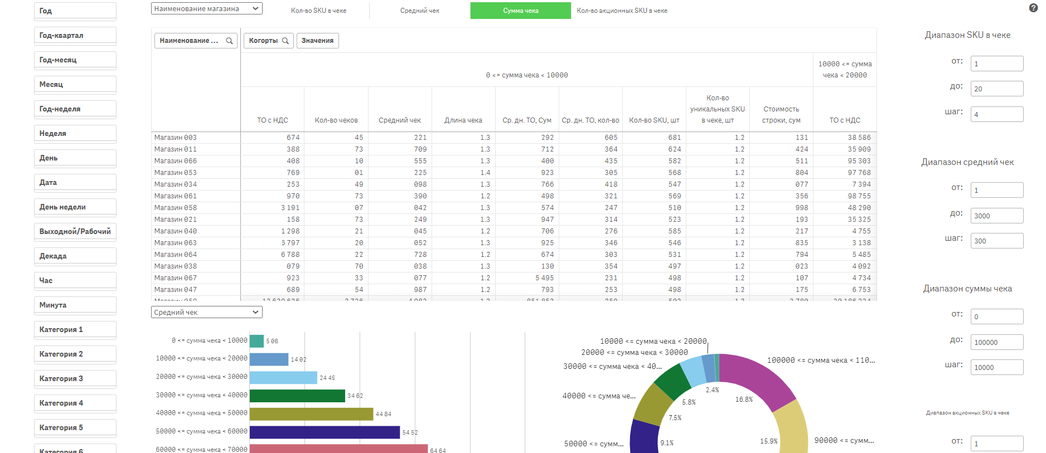This screenshot has height=453, width=1046.
Task: Open the Год filter pane
Action: click(75, 11)
